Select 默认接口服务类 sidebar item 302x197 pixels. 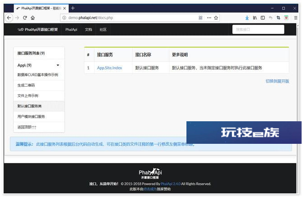point(39,106)
